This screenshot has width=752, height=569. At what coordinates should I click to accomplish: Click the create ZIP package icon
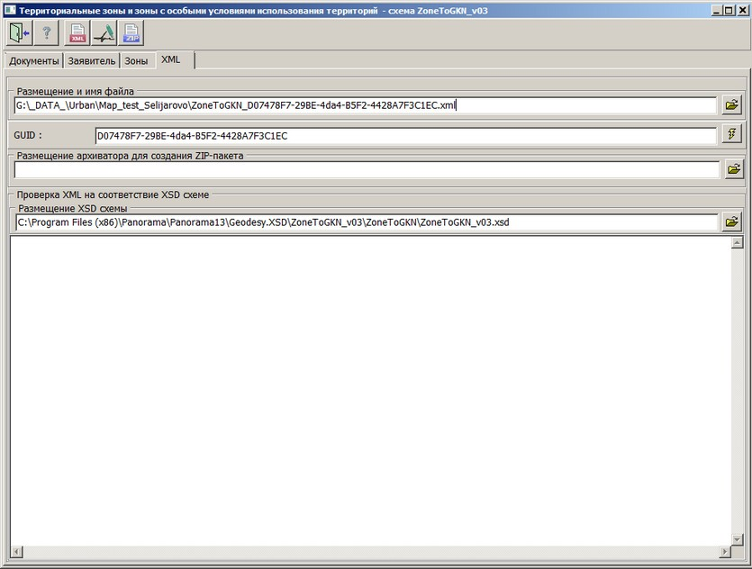(132, 33)
